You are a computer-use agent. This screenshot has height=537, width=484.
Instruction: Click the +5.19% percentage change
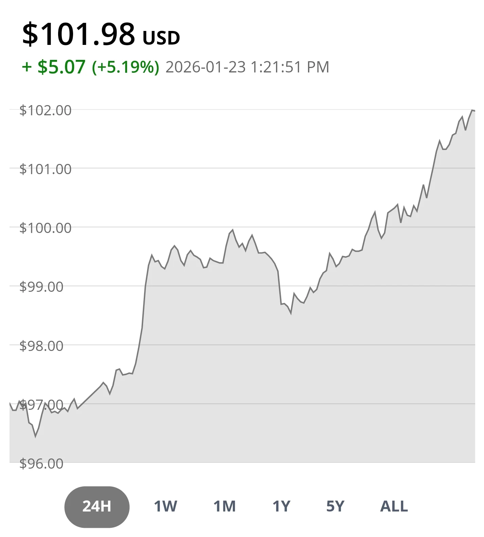(x=125, y=67)
